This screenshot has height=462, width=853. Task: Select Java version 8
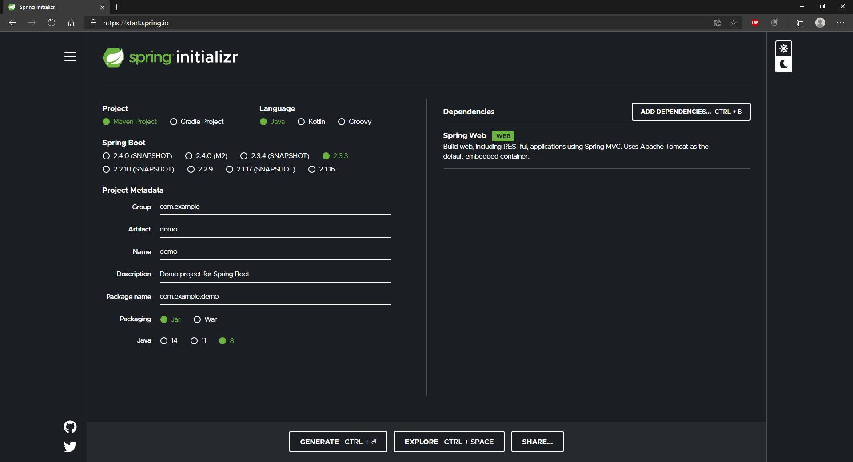click(x=227, y=341)
